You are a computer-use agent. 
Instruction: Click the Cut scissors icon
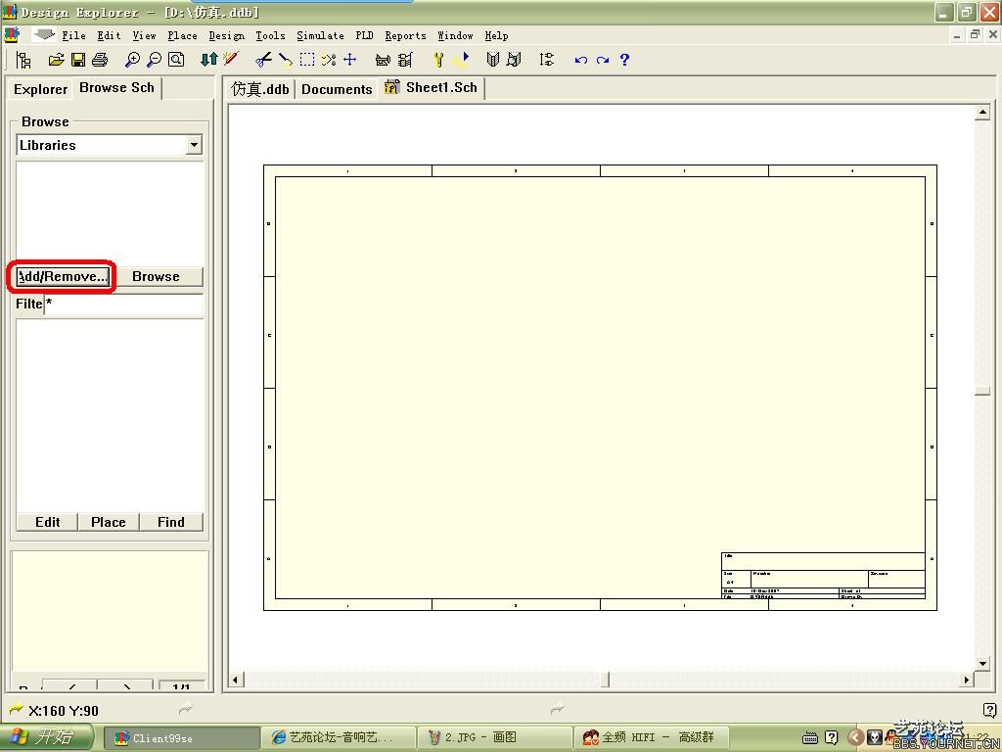click(263, 60)
